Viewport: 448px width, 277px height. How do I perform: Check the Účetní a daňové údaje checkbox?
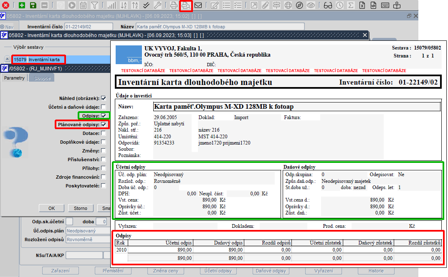pyautogui.click(x=103, y=107)
